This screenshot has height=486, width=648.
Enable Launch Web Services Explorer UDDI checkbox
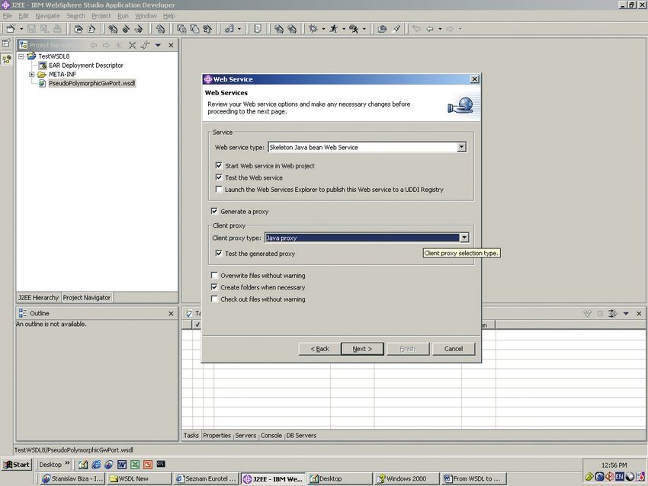coord(219,190)
